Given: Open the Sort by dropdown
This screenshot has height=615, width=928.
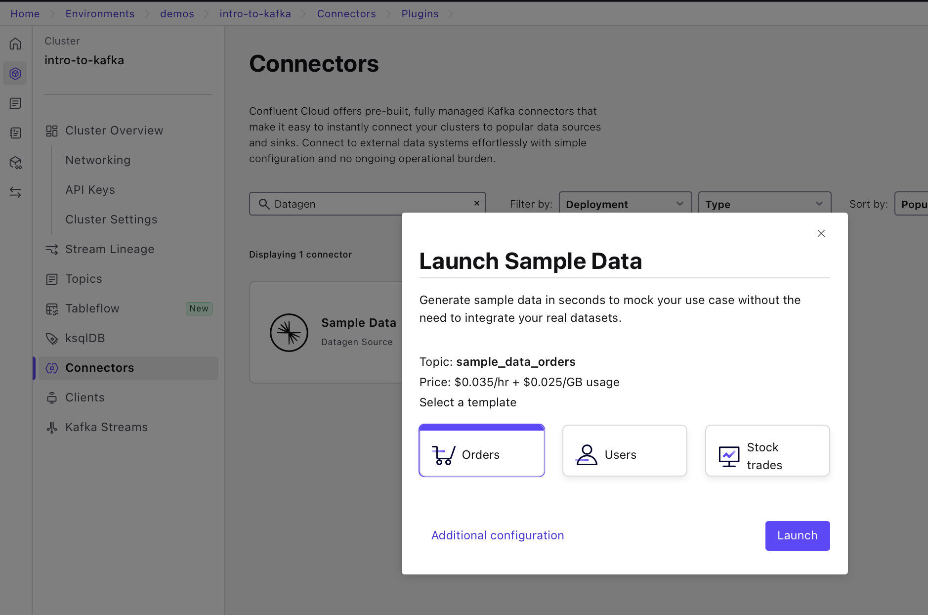Looking at the screenshot, I should pos(912,204).
